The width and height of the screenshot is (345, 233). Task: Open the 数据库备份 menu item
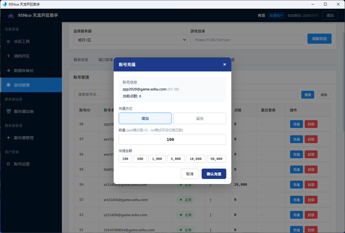click(x=31, y=71)
